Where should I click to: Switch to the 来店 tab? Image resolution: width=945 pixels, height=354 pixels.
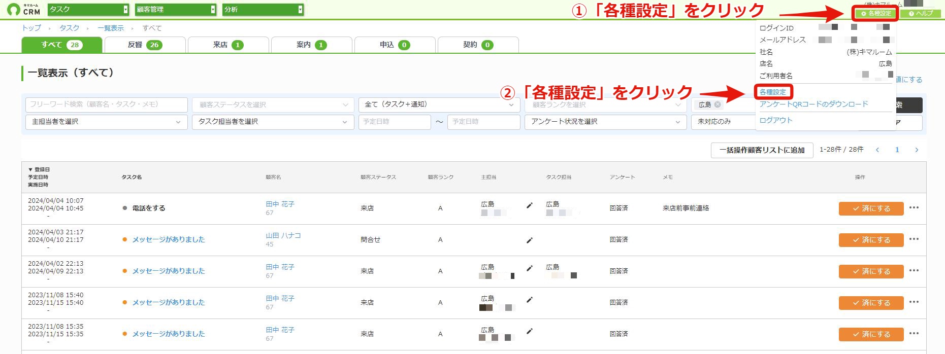[228, 45]
